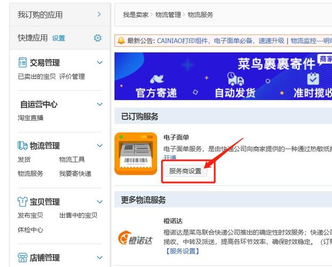Open the 自运营中心 menu heading
The height and width of the screenshot is (267, 332).
(x=39, y=104)
